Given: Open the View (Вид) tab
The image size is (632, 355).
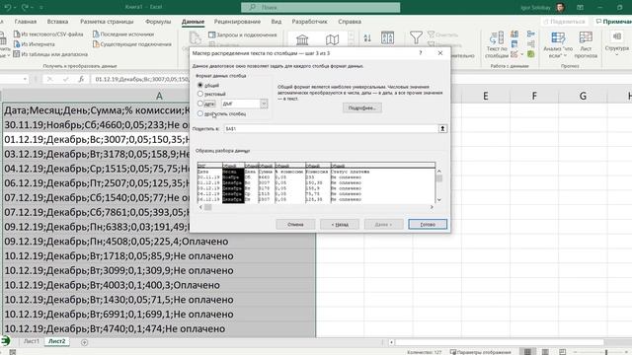Looking at the screenshot, I should [276, 22].
